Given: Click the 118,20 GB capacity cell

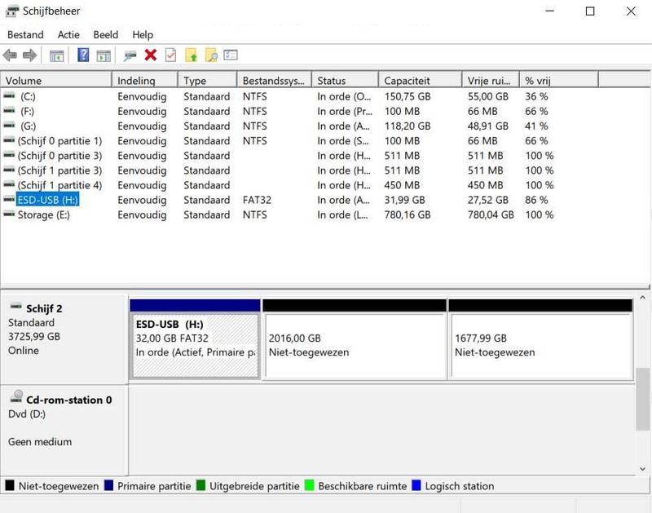Looking at the screenshot, I should click(407, 126).
